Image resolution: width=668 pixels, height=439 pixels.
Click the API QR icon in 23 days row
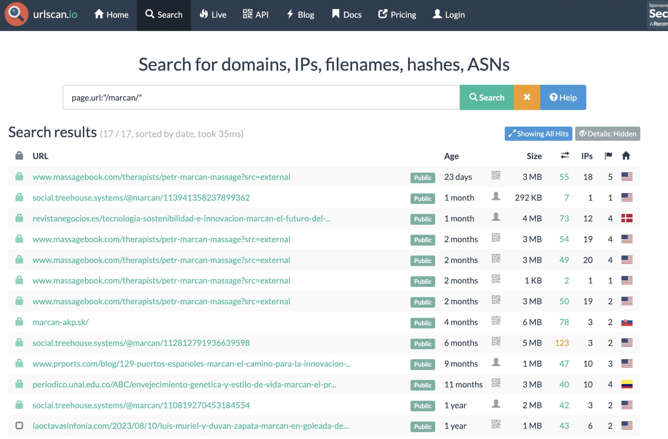496,176
